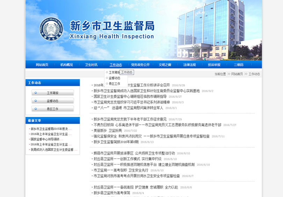Expand the 工作动态 navigation dropdown
Viewport: 283px width, 197px height.
tap(116, 65)
